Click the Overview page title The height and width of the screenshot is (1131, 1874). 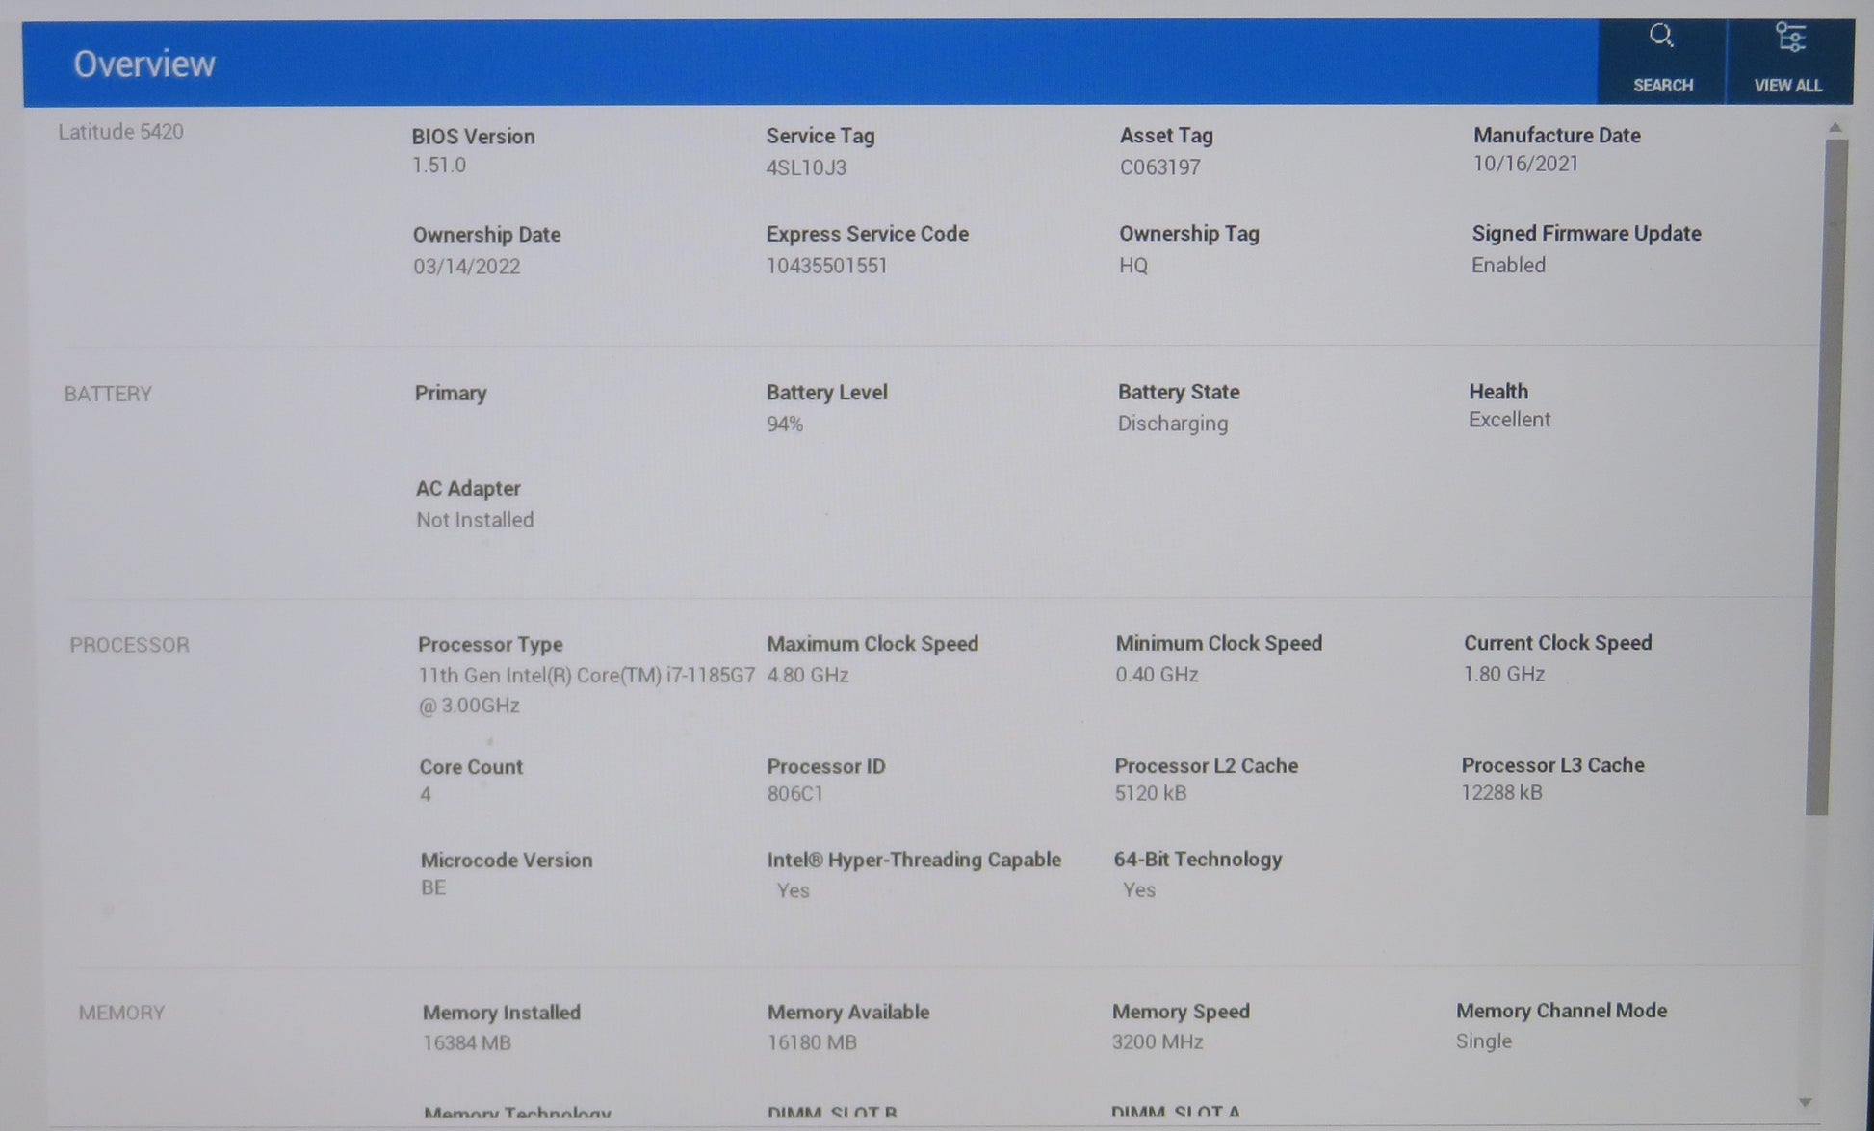pyautogui.click(x=144, y=64)
